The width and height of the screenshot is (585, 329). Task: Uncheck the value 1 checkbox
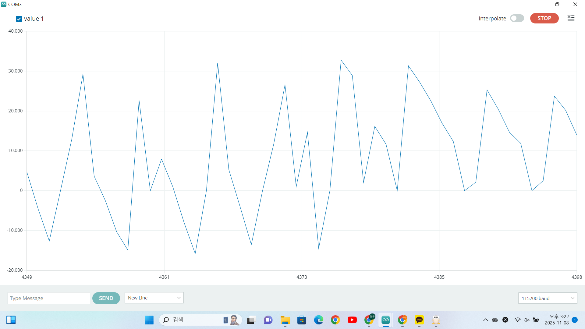[x=19, y=19]
